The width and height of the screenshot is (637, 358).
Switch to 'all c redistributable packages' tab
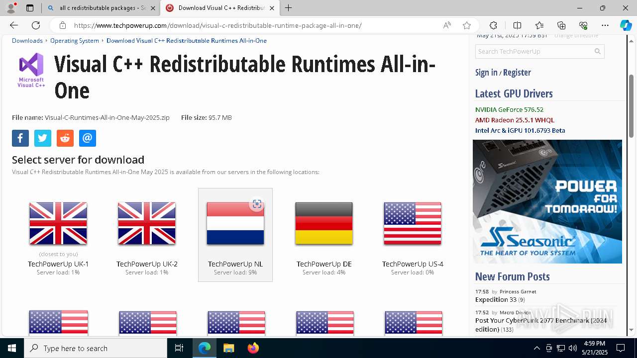[x=101, y=8]
